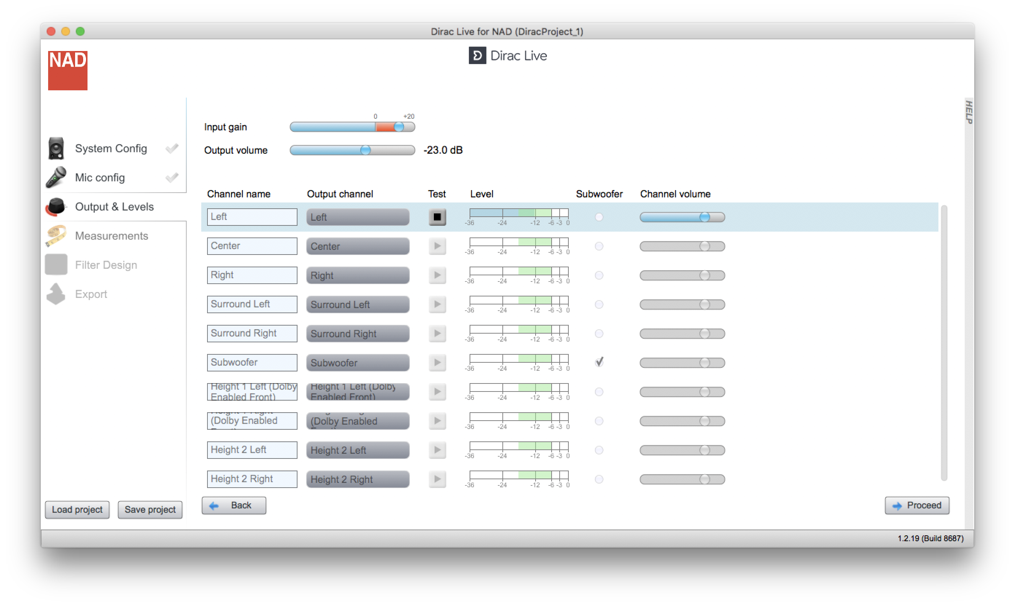Play test signal for Surround Right
The image size is (1015, 606).
[x=437, y=333]
